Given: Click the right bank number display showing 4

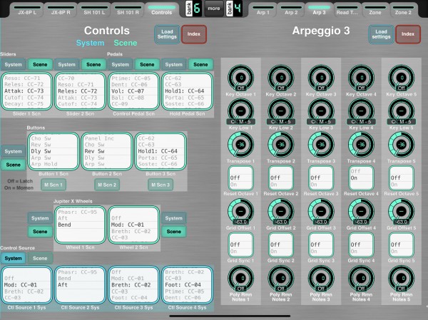Looking at the screenshot, I should 238,9.
